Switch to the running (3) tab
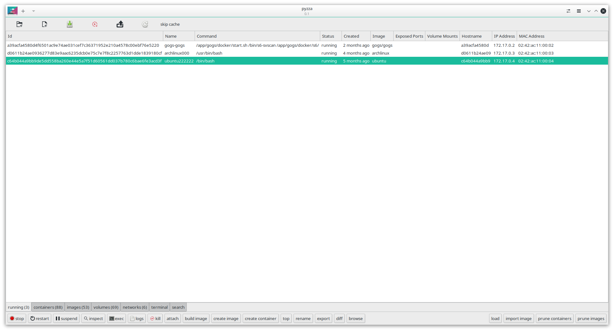Screen dimensions: 614x331 click(19, 307)
